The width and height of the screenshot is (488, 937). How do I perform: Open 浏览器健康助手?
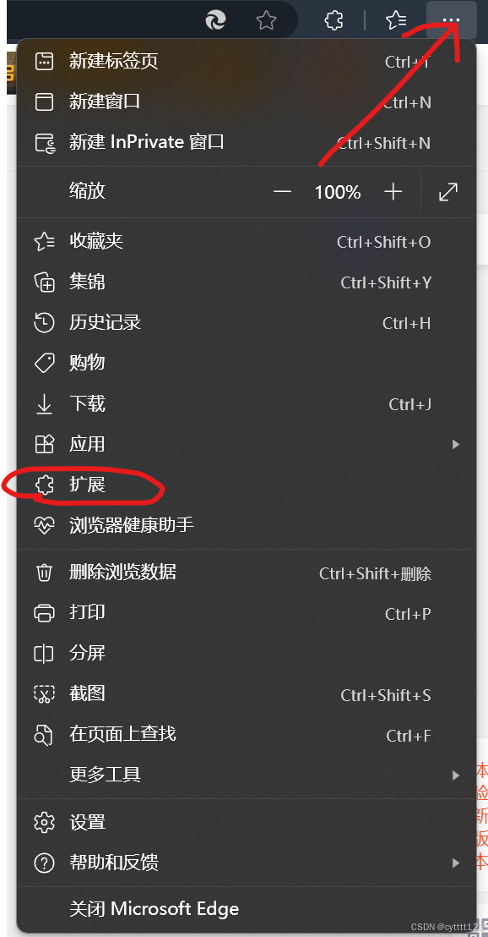click(x=247, y=525)
